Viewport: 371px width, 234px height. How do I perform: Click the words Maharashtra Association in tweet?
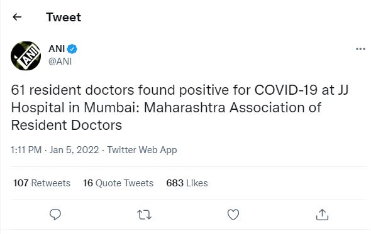[233, 108]
